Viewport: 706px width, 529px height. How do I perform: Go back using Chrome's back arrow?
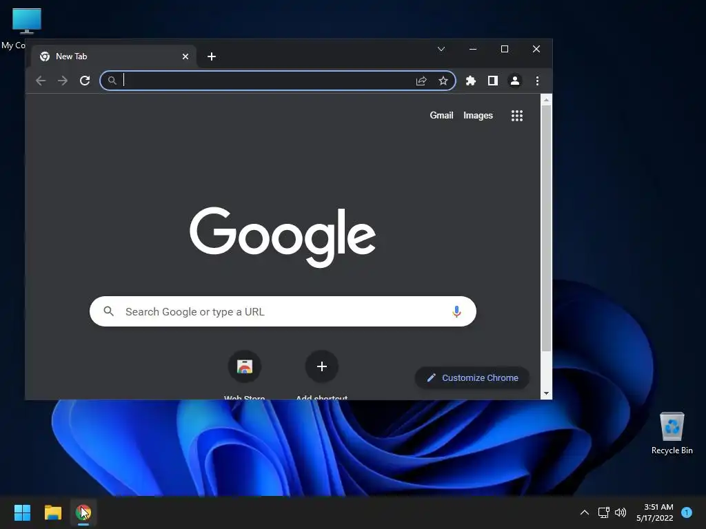tap(41, 81)
